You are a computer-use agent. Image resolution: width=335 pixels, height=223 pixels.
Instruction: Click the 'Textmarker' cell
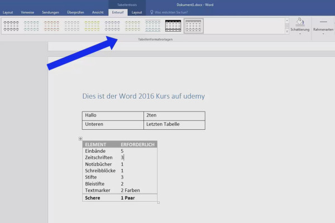click(98, 190)
